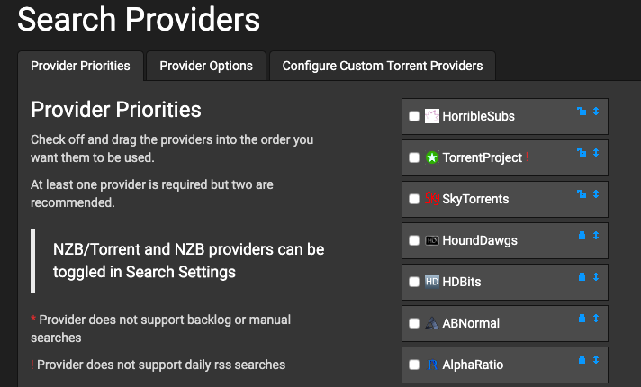Viewport: 641px width, 387px height.
Task: Switch to the Provider Options tab
Action: [206, 66]
